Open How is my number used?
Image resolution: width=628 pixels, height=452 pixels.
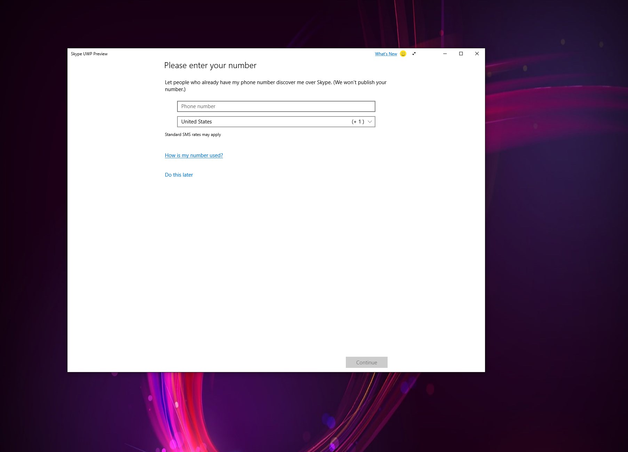point(194,155)
